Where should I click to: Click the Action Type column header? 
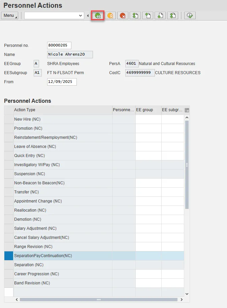click(62, 110)
